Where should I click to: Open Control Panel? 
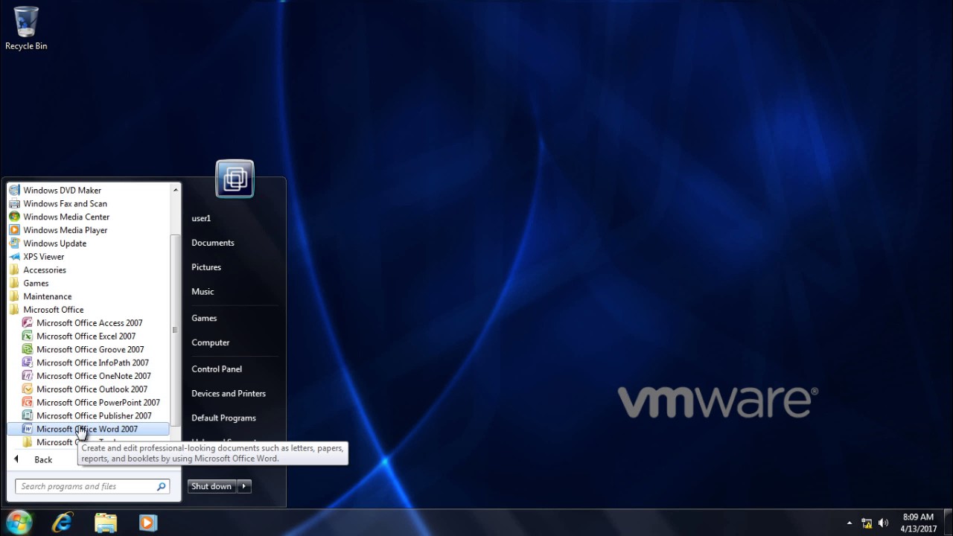tap(234, 368)
